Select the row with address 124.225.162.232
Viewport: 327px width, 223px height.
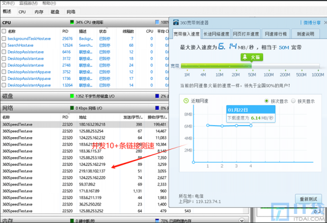click(x=85, y=138)
